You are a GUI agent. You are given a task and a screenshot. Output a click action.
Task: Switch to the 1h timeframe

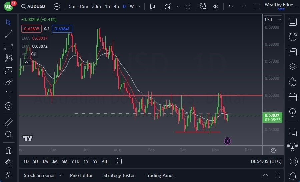[x=107, y=7]
